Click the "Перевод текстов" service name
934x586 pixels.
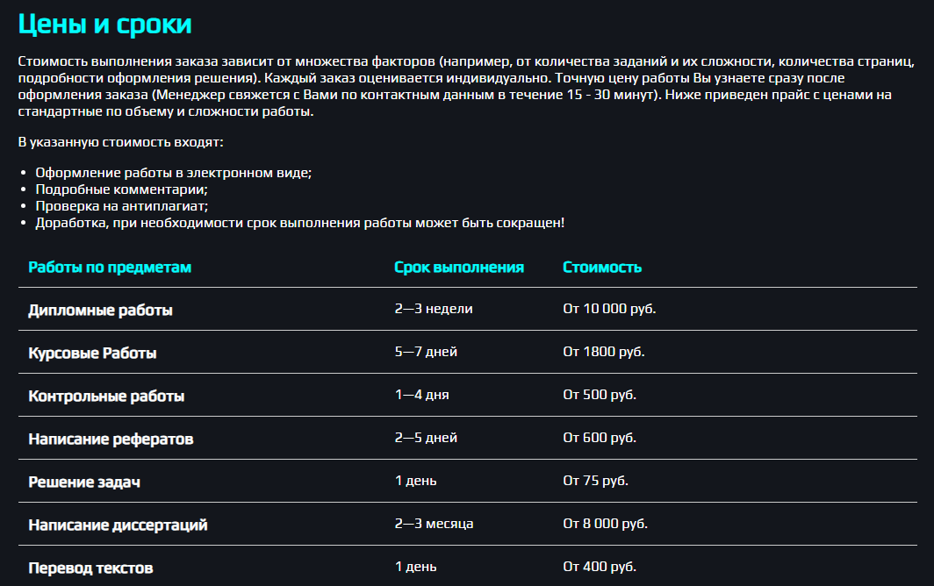pyautogui.click(x=90, y=568)
